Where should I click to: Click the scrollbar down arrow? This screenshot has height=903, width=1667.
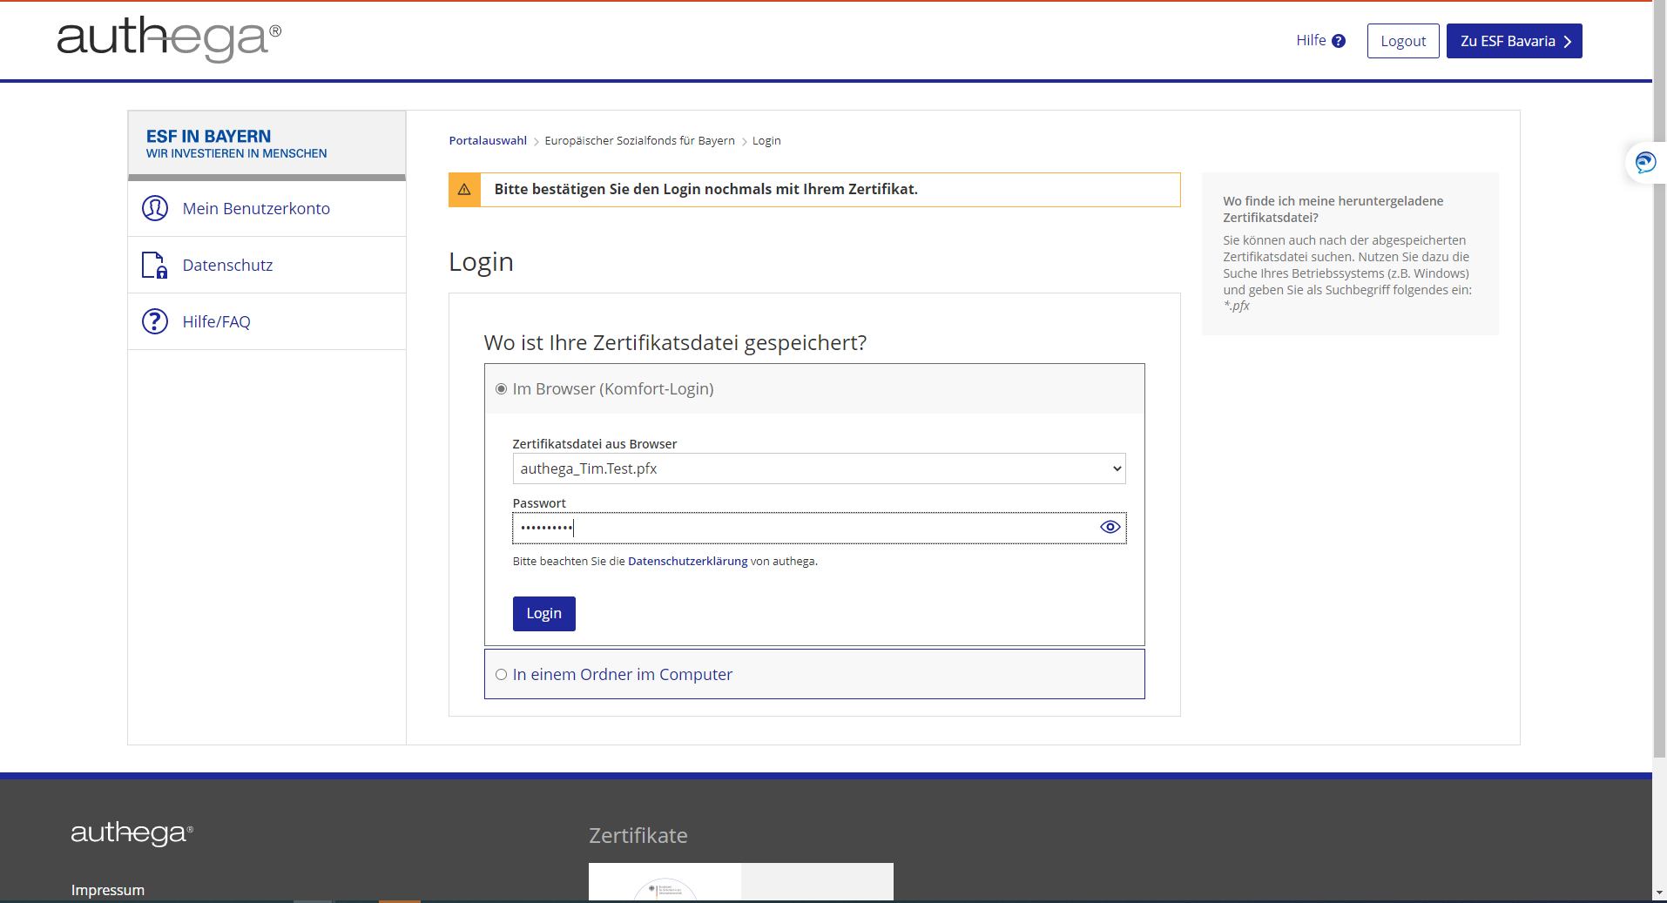click(1659, 893)
